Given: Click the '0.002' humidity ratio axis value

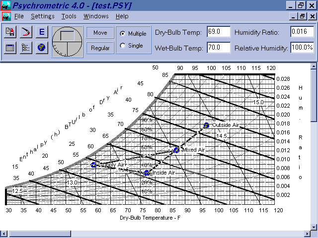Looking at the screenshot, I should [x=283, y=195].
